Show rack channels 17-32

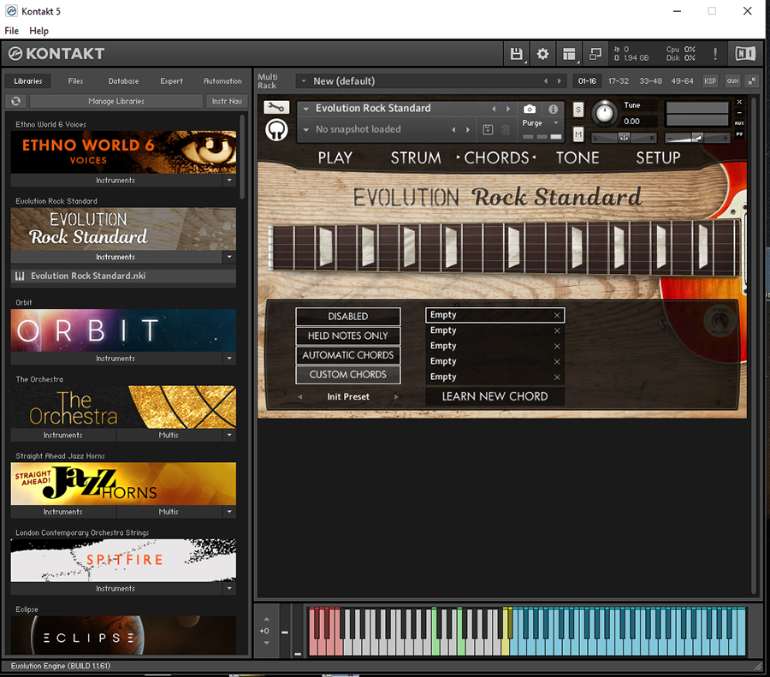coord(619,81)
